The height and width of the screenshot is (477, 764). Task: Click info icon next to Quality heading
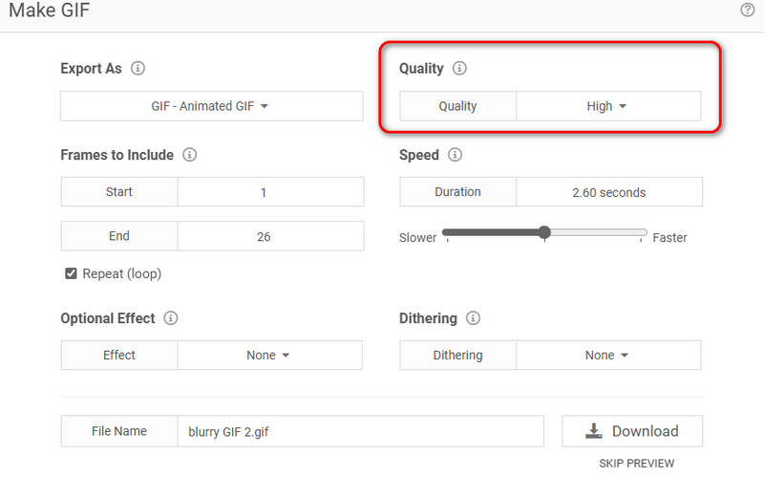point(459,69)
